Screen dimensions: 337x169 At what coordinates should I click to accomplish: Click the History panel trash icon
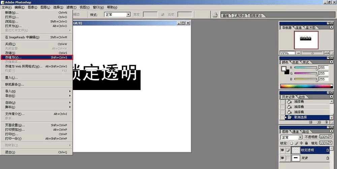click(x=327, y=122)
